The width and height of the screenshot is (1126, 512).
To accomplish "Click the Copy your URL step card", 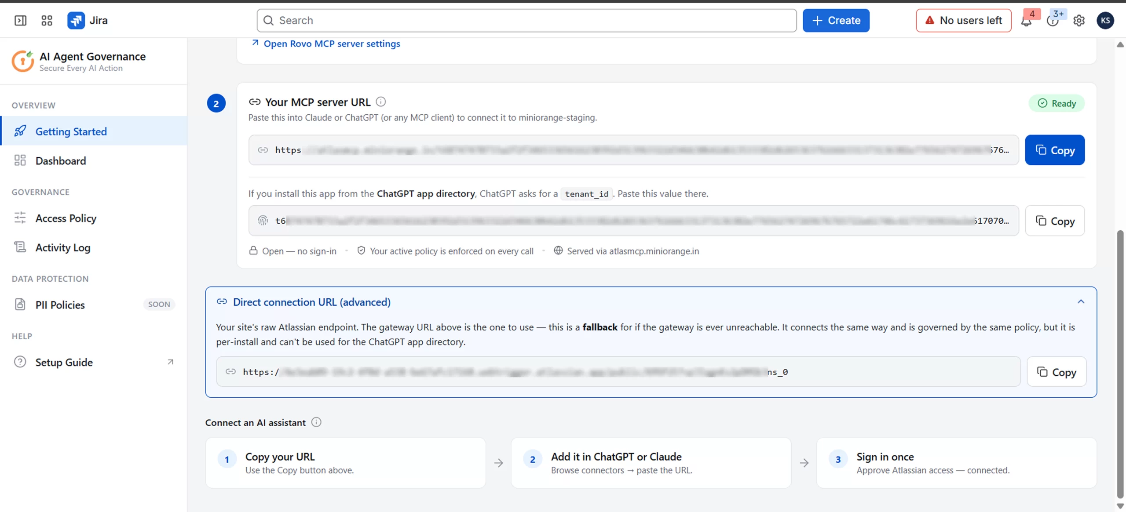I will pyautogui.click(x=345, y=463).
